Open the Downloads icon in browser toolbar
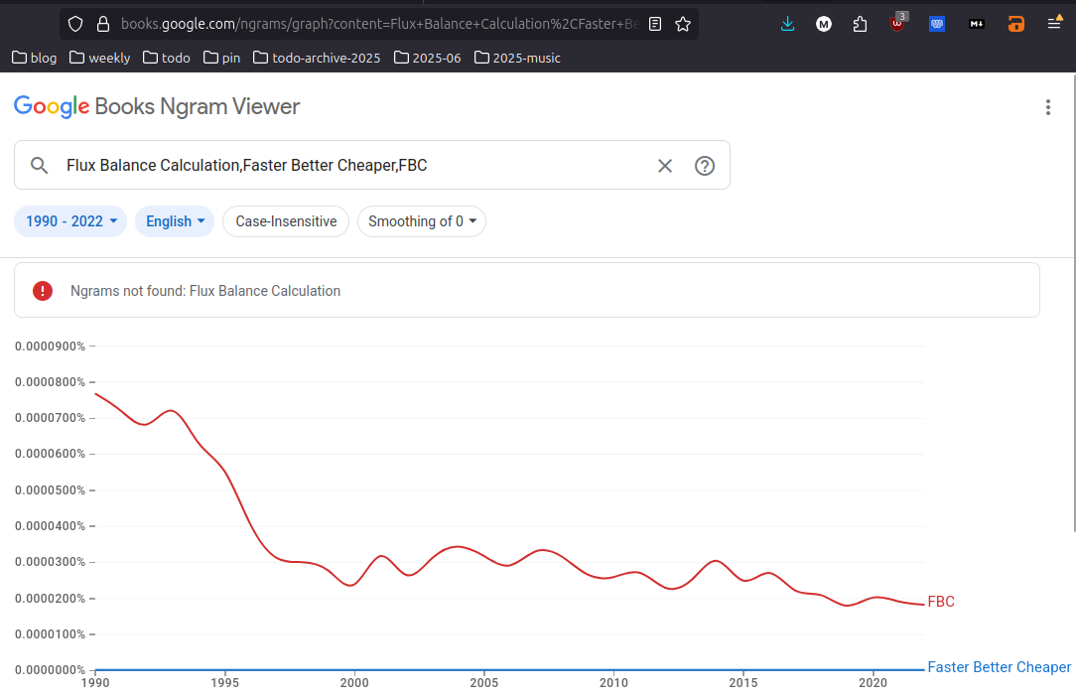Image resolution: width=1076 pixels, height=698 pixels. pyautogui.click(x=787, y=23)
